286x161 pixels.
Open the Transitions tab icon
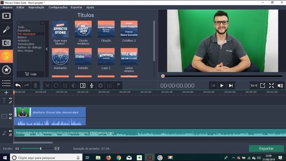point(6,43)
